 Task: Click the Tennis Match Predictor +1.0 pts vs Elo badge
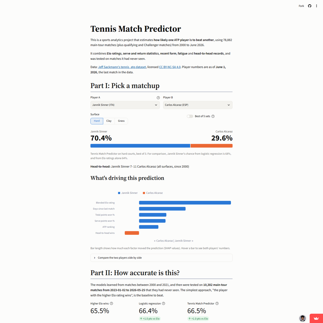[x=198, y=319]
